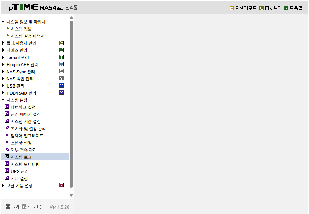Click the sidebar scrollbar down arrow
Viewport: 309px width, 214px height.
click(71, 195)
